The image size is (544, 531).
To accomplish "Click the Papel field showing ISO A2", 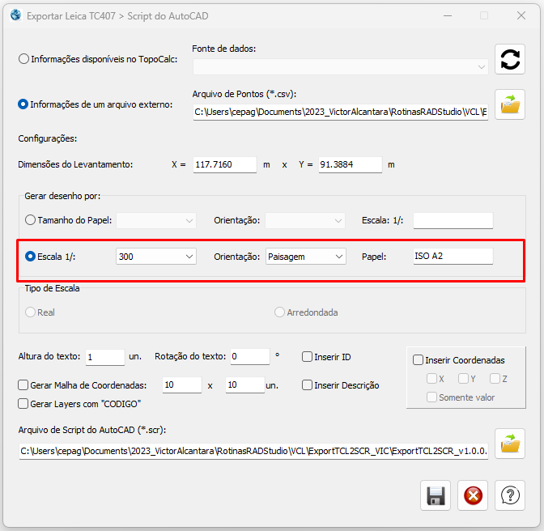I will (453, 257).
